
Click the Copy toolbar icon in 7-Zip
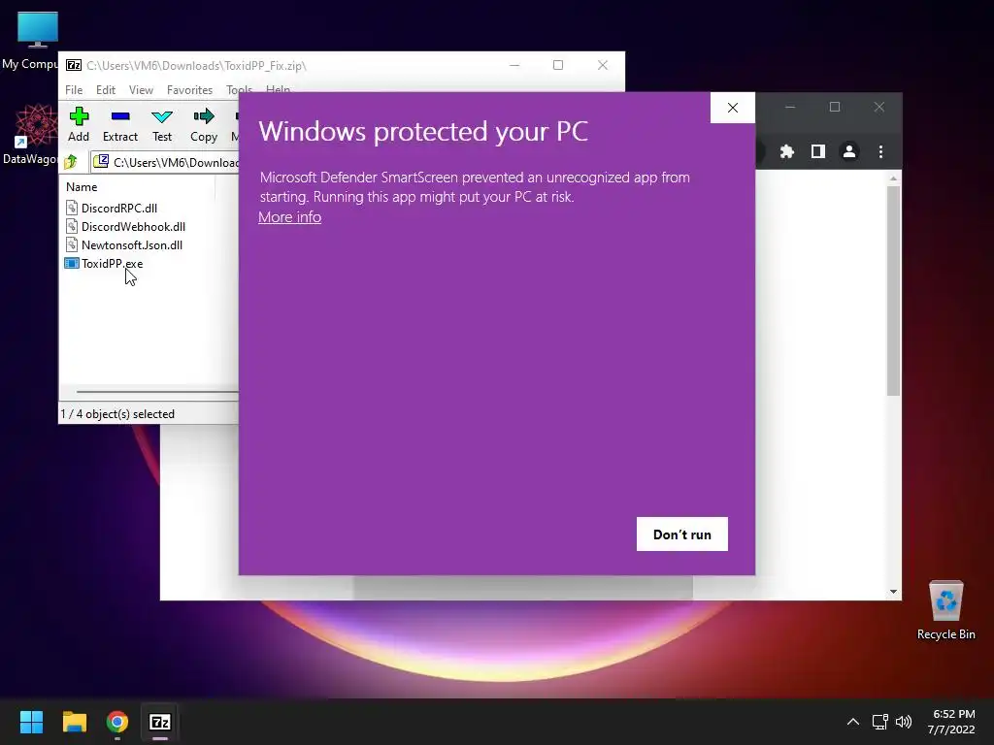click(204, 124)
